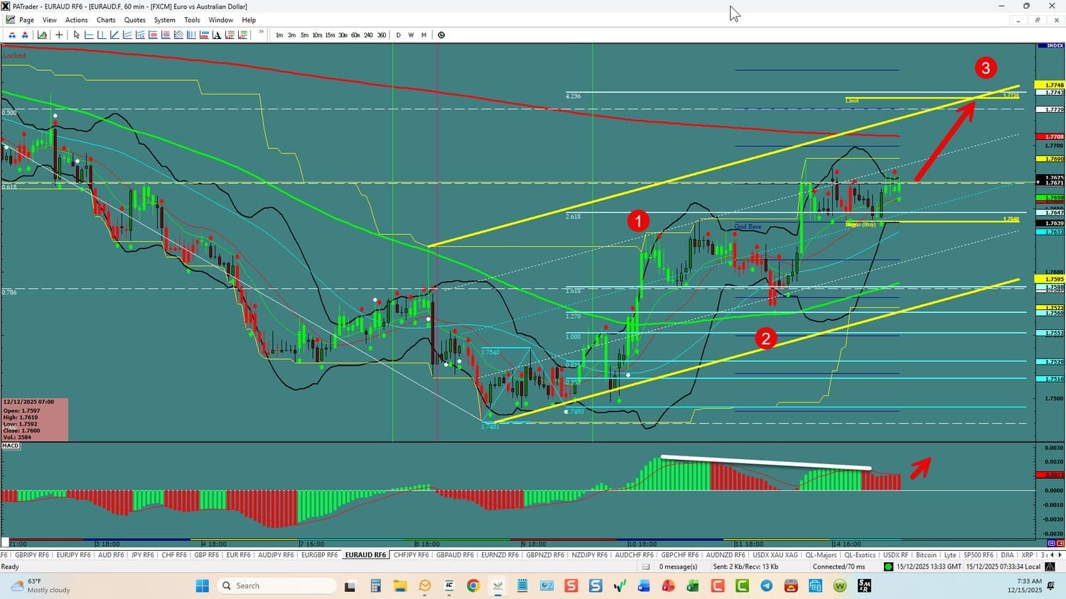
Task: Open Microsoft Word from the taskbar
Action: (x=644, y=586)
